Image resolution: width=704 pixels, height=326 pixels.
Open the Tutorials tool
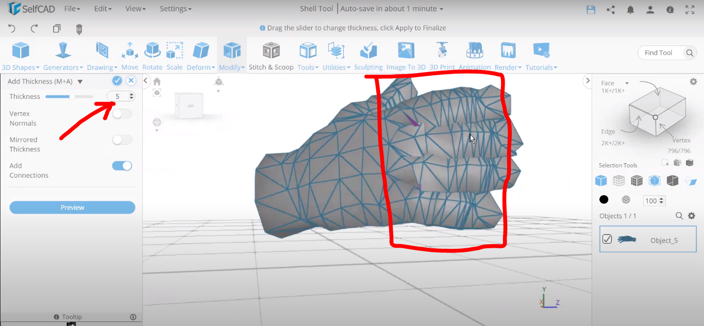pyautogui.click(x=541, y=56)
